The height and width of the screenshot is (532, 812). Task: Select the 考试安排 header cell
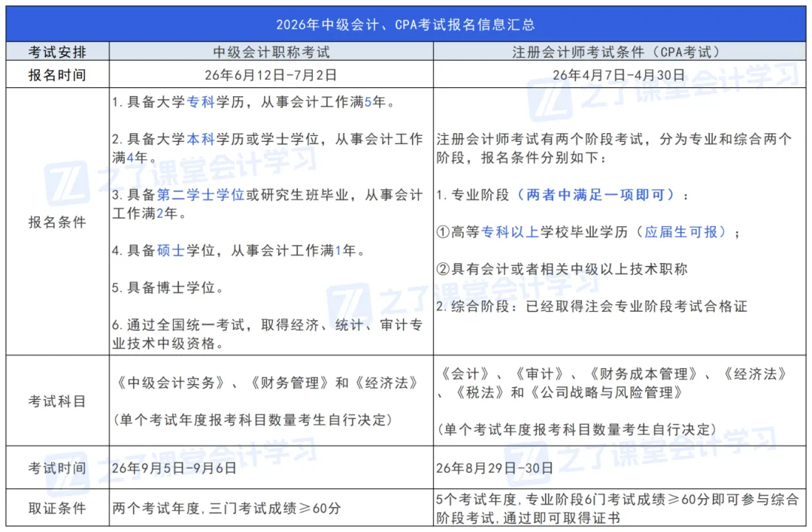point(57,52)
